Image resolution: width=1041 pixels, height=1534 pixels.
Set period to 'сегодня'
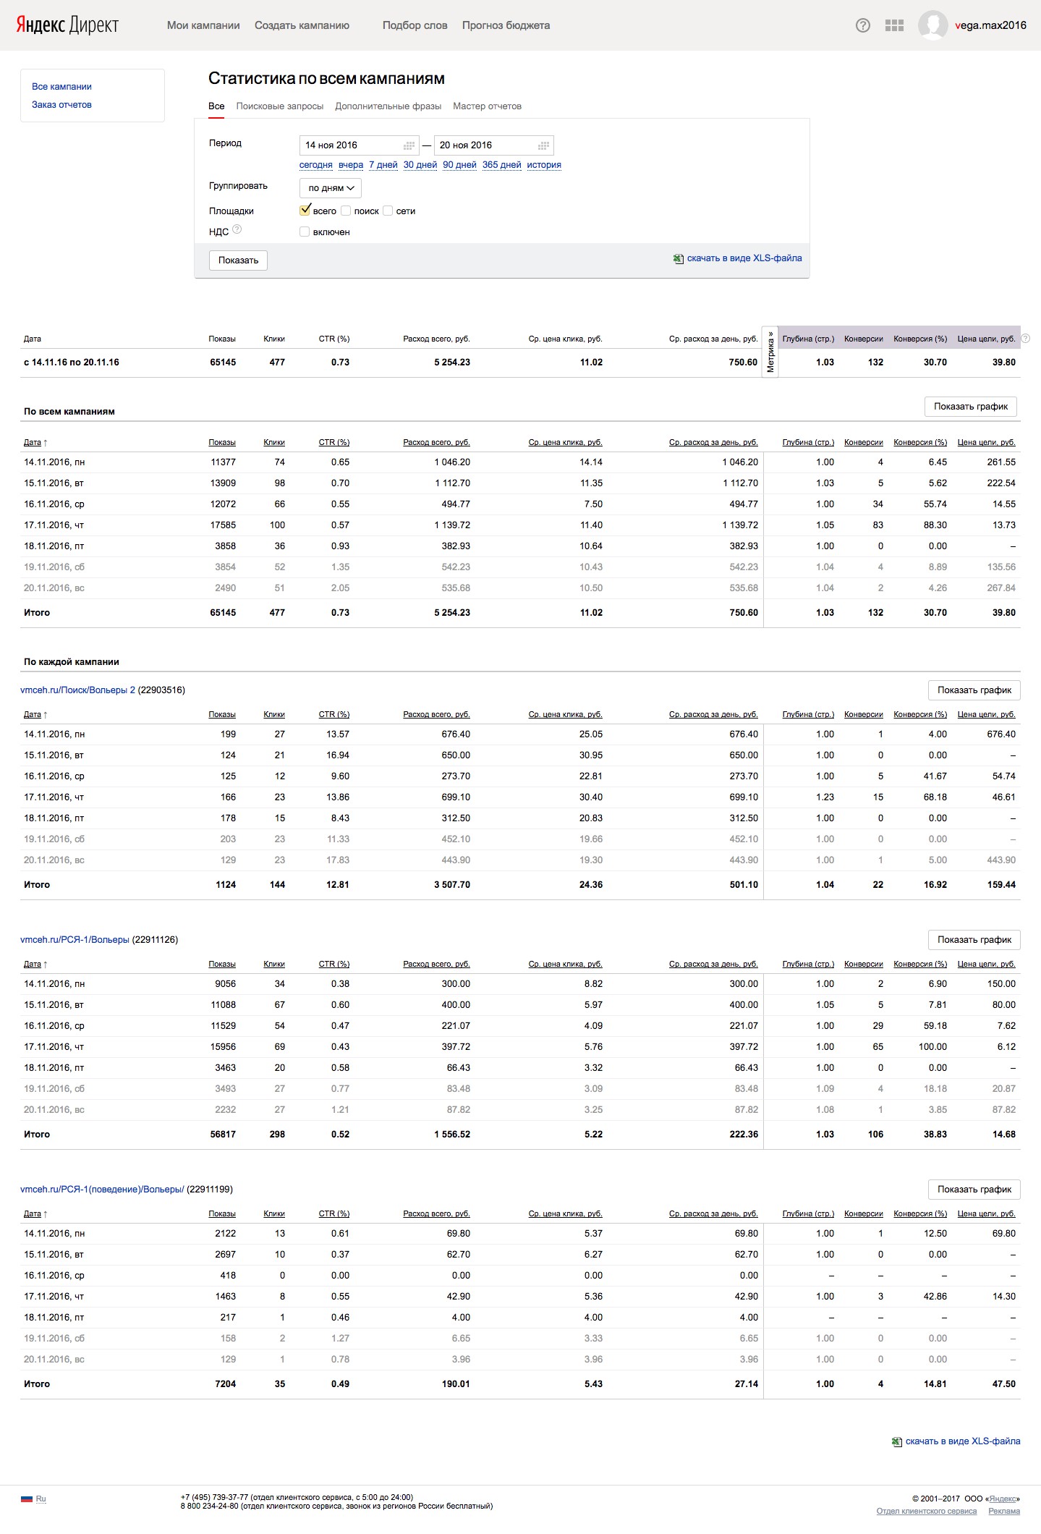click(316, 165)
